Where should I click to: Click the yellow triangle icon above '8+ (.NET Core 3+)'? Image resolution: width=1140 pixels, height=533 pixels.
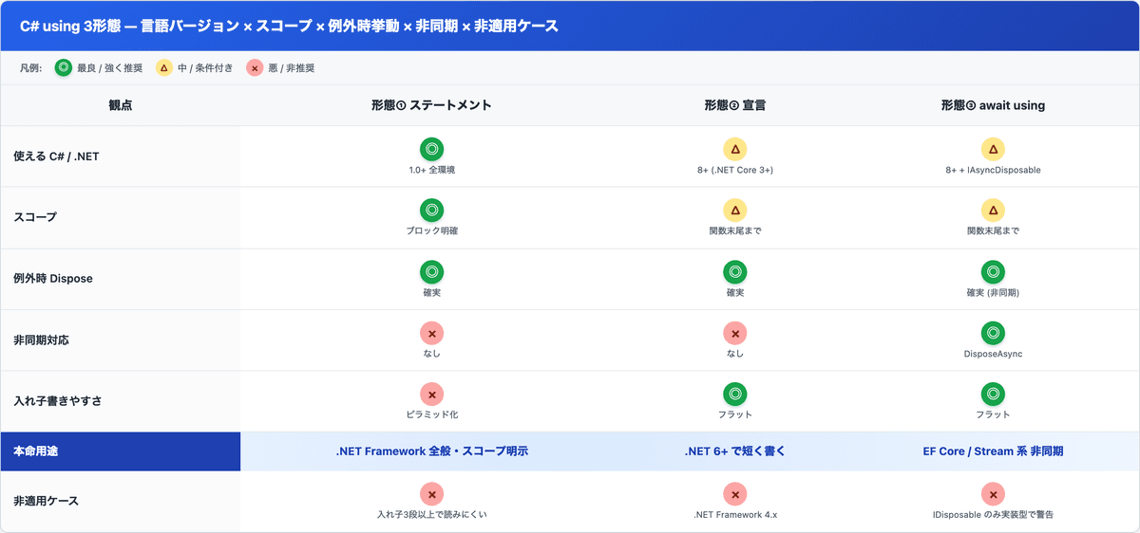(x=734, y=149)
